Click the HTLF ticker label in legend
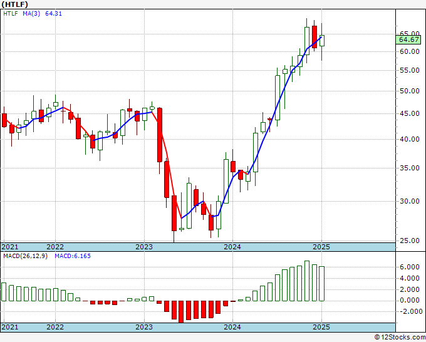 [x=10, y=13]
